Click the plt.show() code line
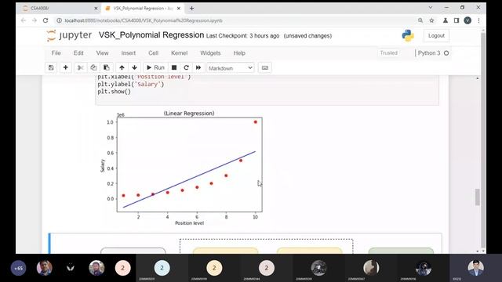Screen dimensions: 502x282 [114, 92]
